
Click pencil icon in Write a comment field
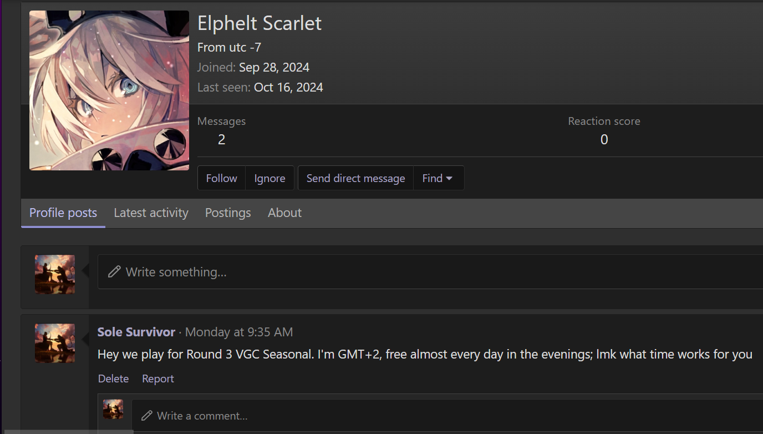click(x=146, y=416)
